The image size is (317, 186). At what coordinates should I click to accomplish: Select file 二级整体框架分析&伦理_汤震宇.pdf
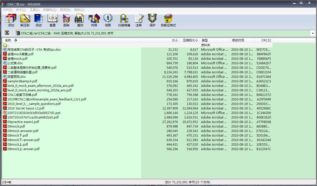[x=32, y=68]
